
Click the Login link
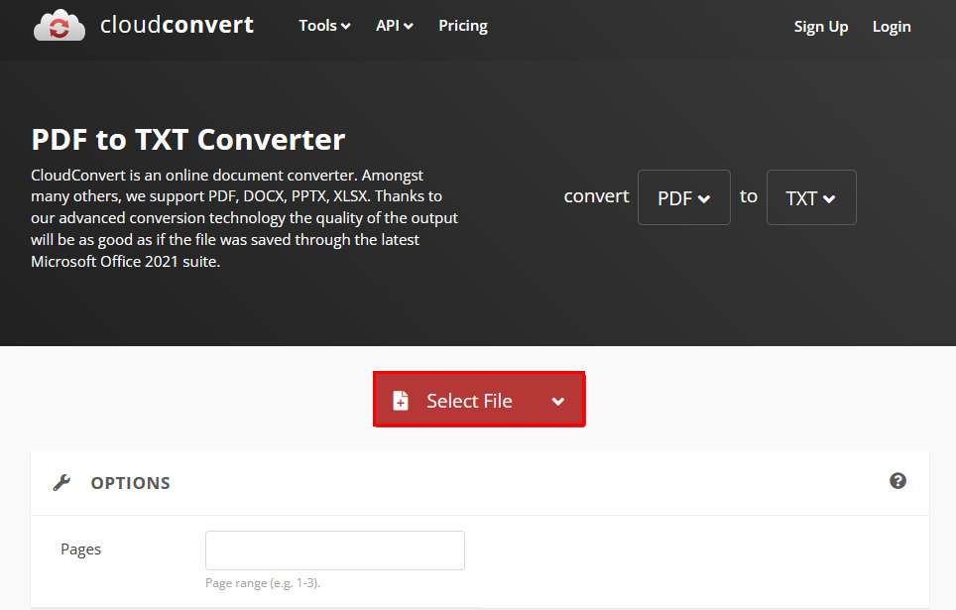[x=892, y=27]
